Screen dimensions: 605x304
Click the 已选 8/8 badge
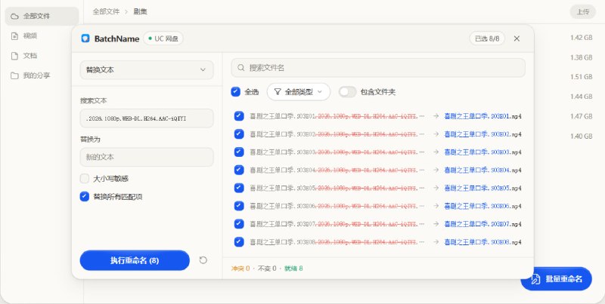[x=487, y=38]
